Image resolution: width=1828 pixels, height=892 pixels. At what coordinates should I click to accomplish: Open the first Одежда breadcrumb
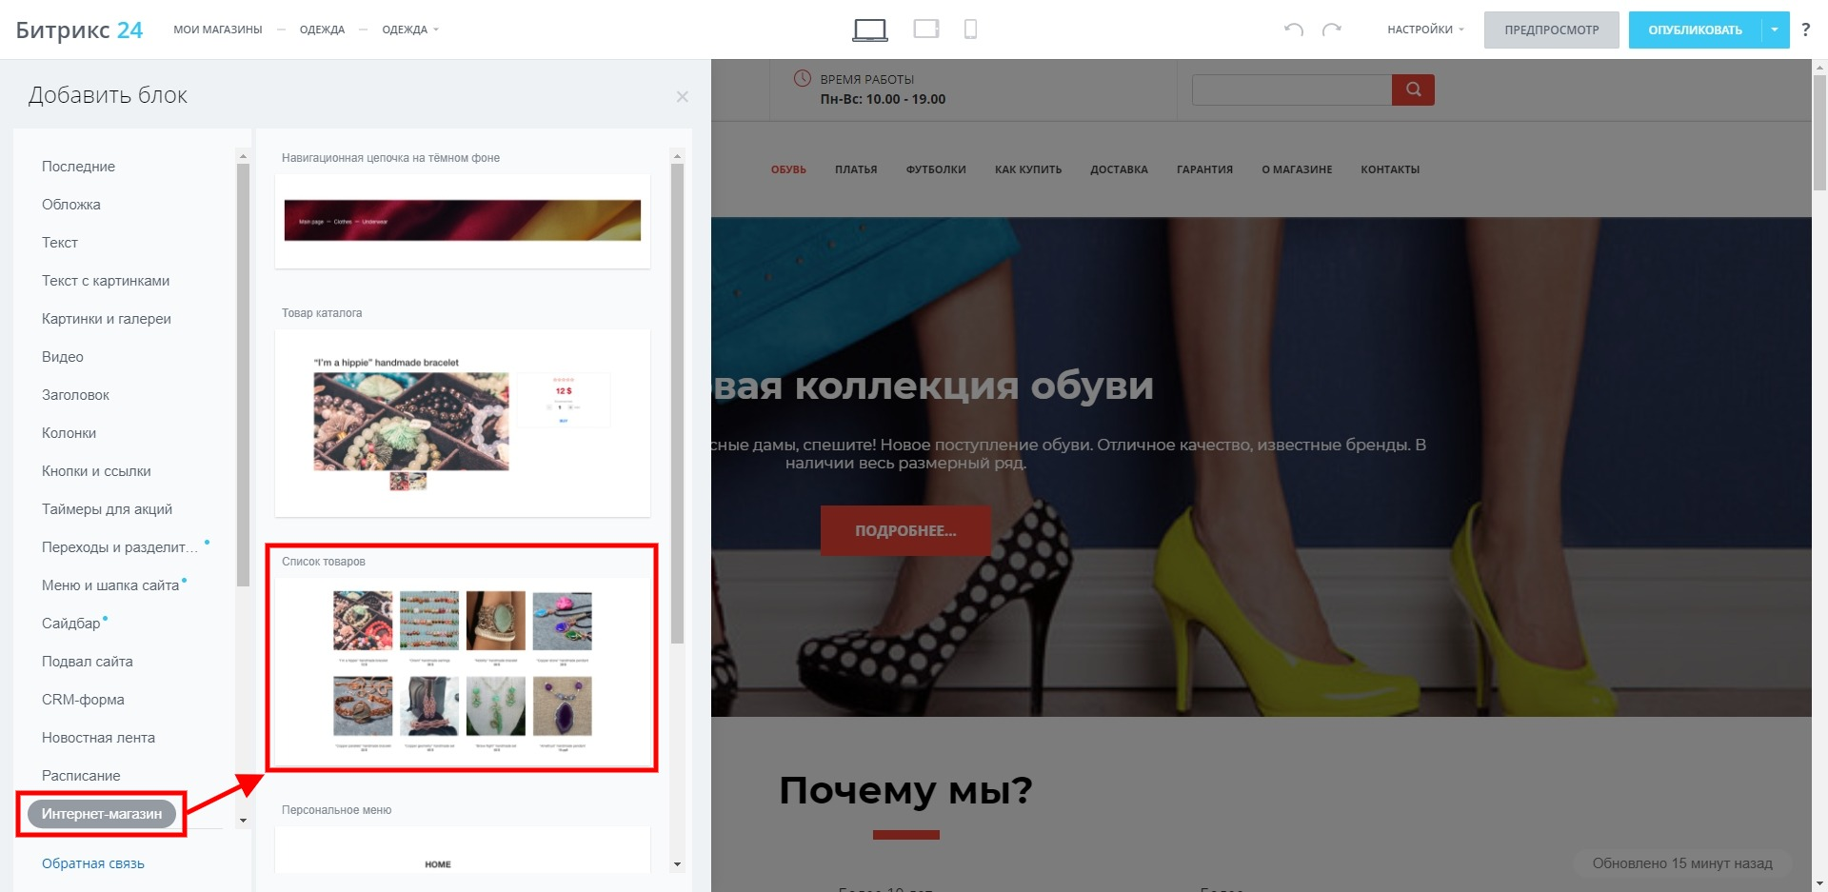[322, 30]
